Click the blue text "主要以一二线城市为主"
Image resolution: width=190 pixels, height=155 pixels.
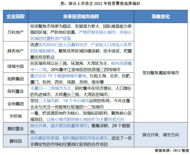point(51,88)
